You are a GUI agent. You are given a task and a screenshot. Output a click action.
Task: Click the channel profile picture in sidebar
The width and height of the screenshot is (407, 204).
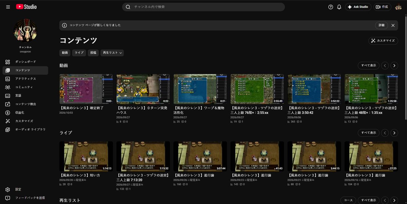pyautogui.click(x=25, y=30)
